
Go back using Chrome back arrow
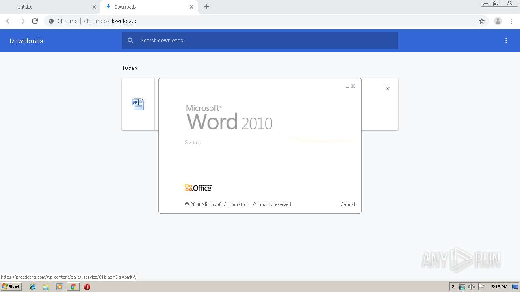[9, 21]
